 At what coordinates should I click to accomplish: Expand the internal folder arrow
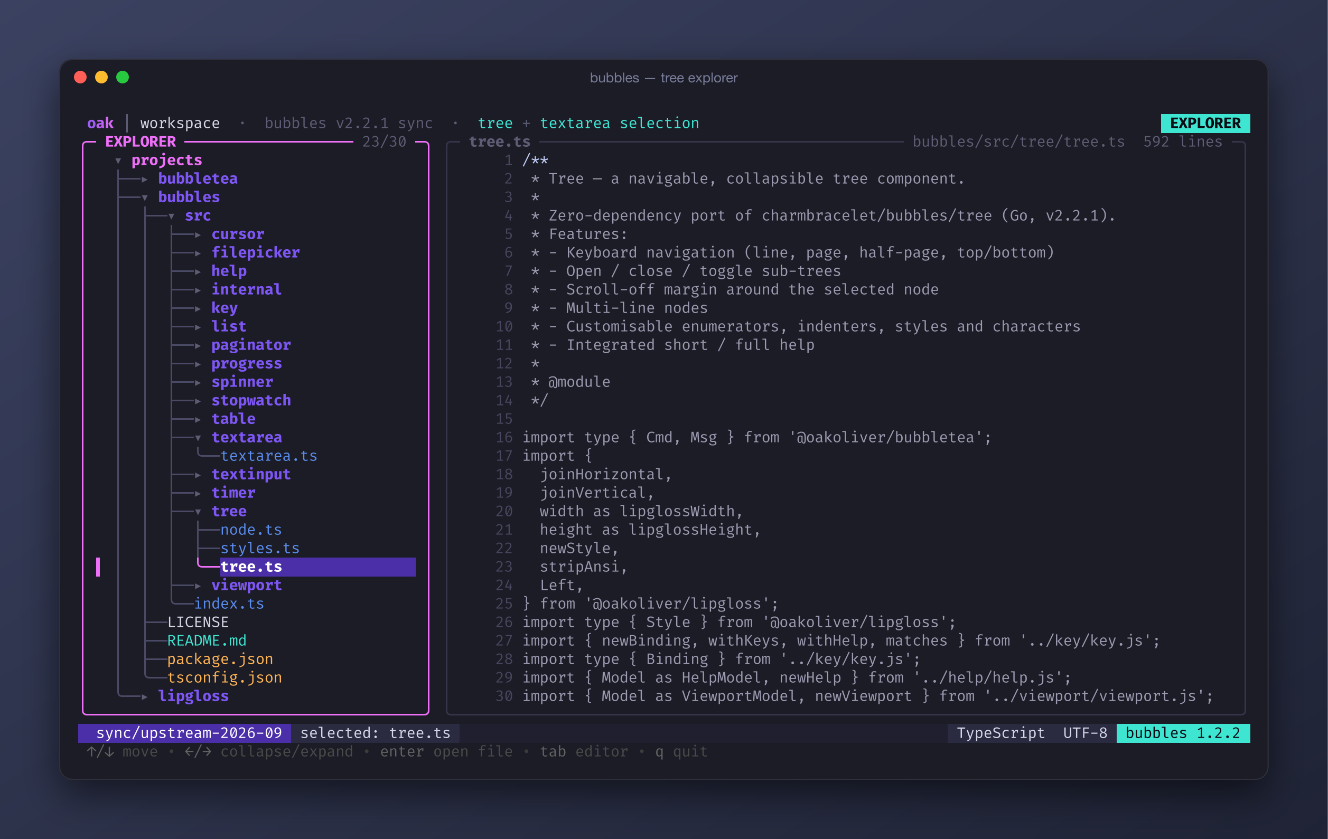point(198,290)
